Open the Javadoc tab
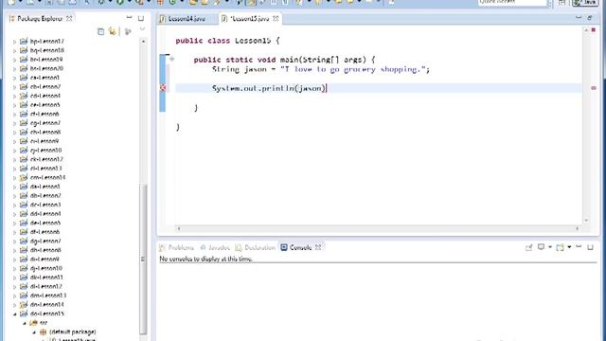This screenshot has height=341, width=606. 215,247
